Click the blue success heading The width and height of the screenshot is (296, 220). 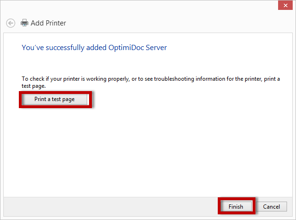[x=94, y=48]
